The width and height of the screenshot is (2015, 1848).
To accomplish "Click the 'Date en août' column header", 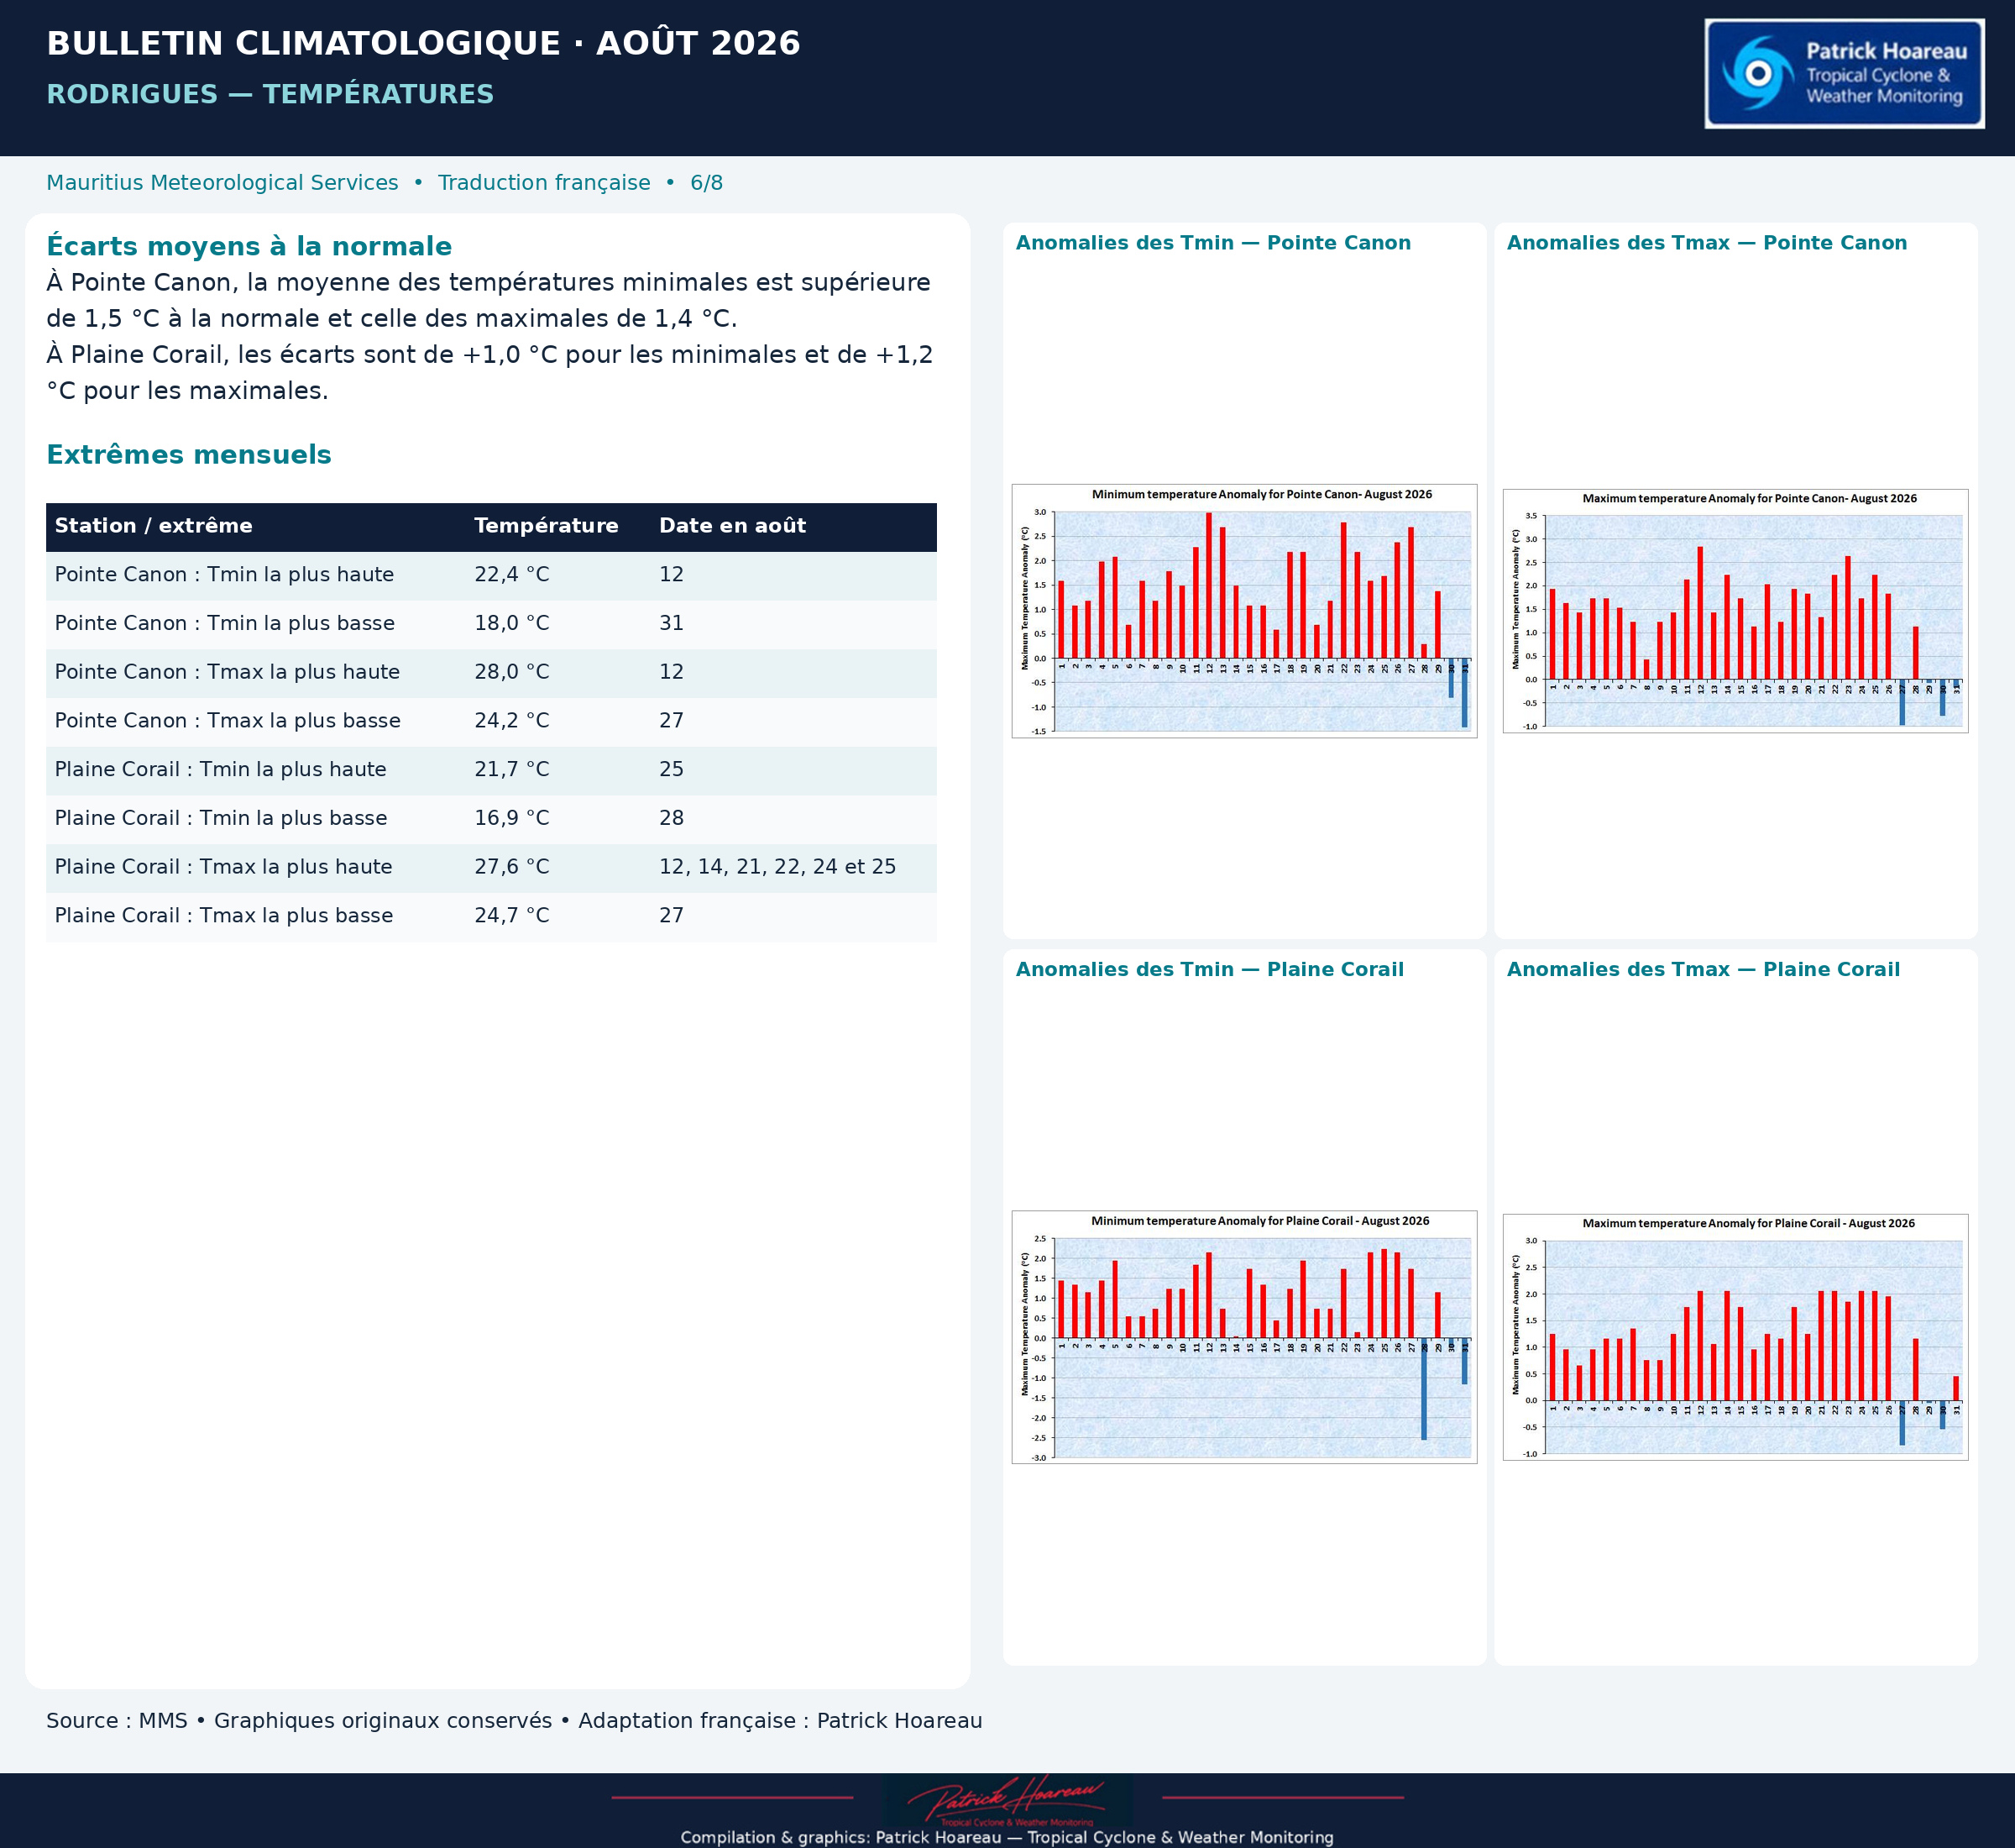I will pos(733,526).
